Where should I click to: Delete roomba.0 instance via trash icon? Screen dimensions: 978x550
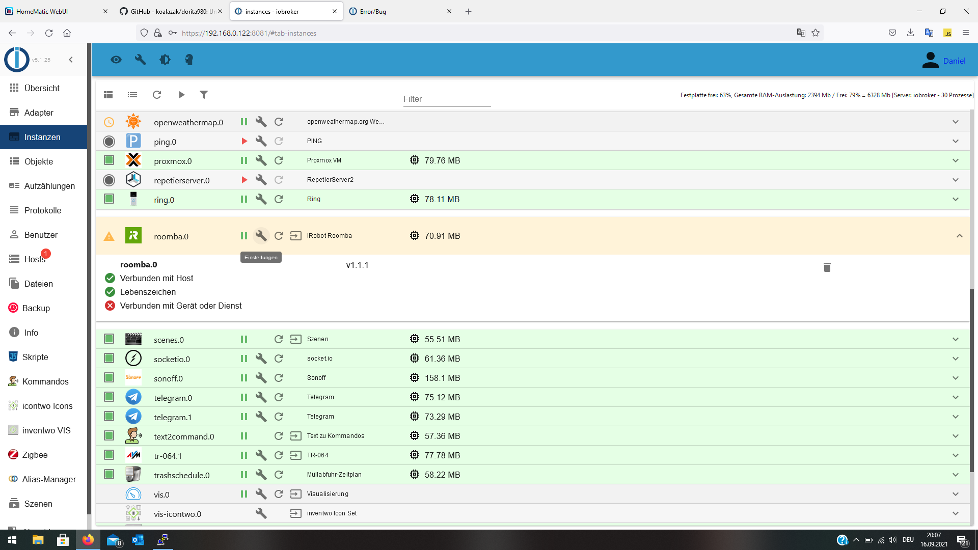tap(827, 267)
